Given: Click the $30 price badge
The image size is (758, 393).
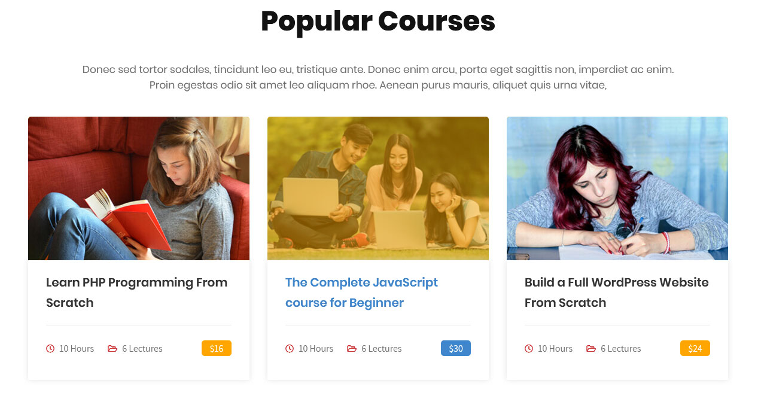Looking at the screenshot, I should [x=456, y=348].
